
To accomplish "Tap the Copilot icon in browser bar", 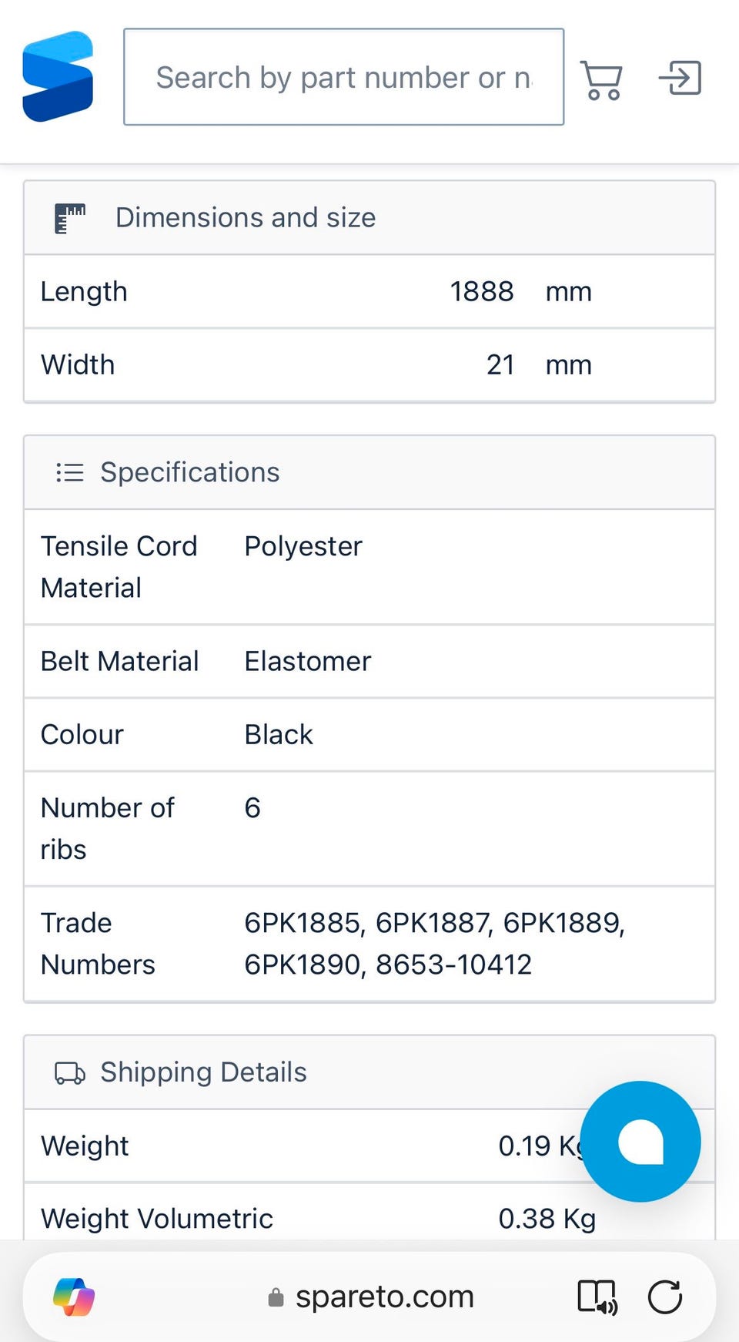I will tap(74, 1297).
